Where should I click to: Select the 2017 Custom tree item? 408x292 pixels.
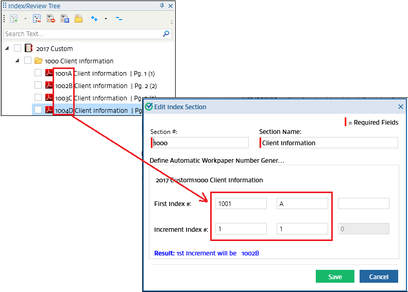coord(55,48)
